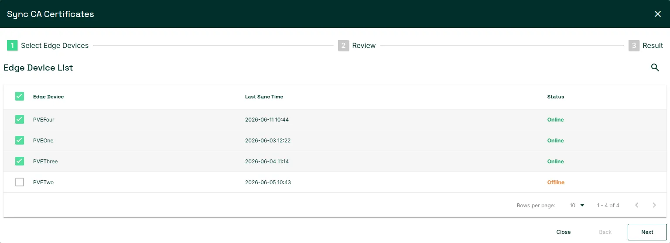Select the PVEThree device name
Screen dimensions: 670x243
pyautogui.click(x=45, y=162)
